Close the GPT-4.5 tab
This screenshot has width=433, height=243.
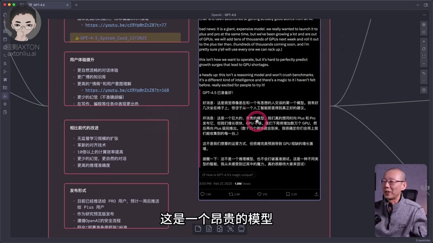pyautogui.click(x=67, y=5)
